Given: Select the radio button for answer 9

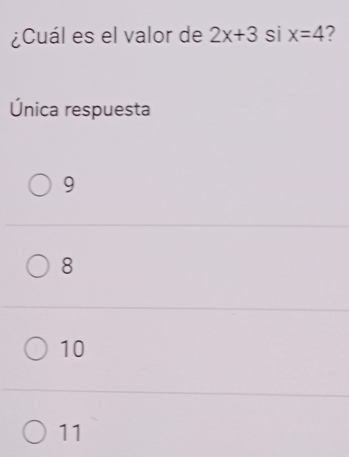Looking at the screenshot, I should 38,185.
